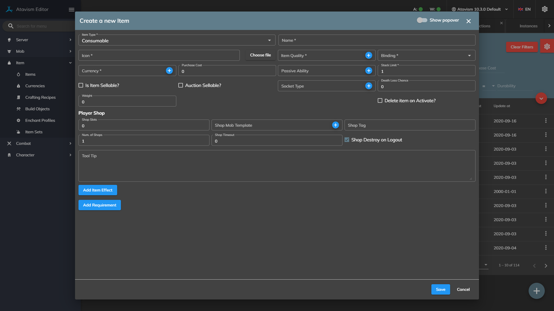Expand the Combat sidebar menu
Viewport: 554px width, 311px height.
40,143
